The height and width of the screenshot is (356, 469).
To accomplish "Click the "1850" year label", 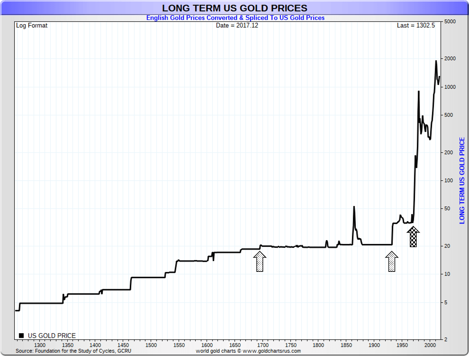I will tap(346, 345).
